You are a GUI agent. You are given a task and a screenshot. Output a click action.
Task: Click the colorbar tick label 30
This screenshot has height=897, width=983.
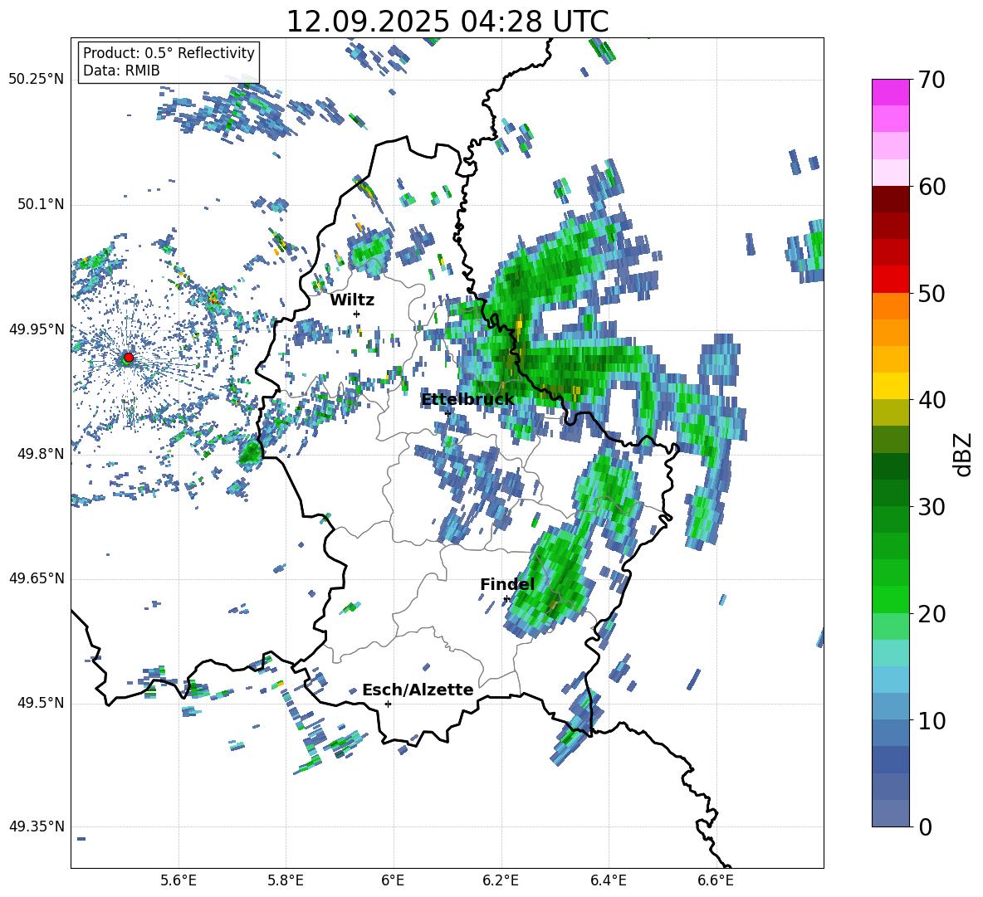point(932,507)
